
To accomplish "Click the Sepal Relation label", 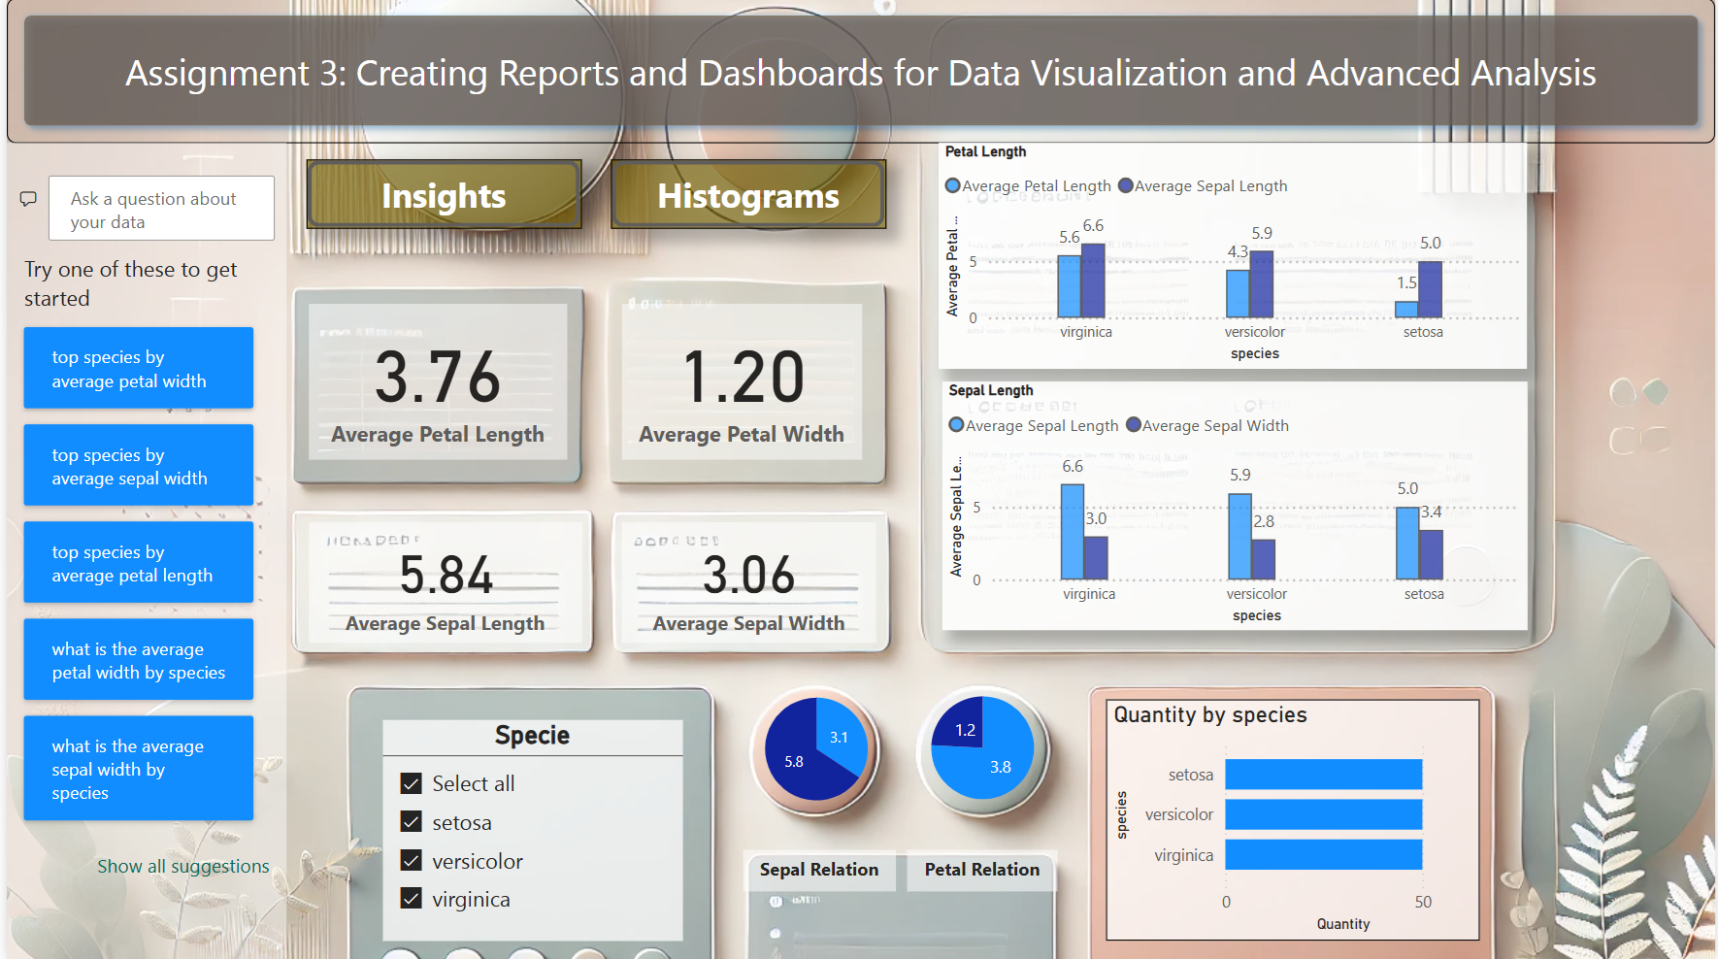I will tap(819, 870).
